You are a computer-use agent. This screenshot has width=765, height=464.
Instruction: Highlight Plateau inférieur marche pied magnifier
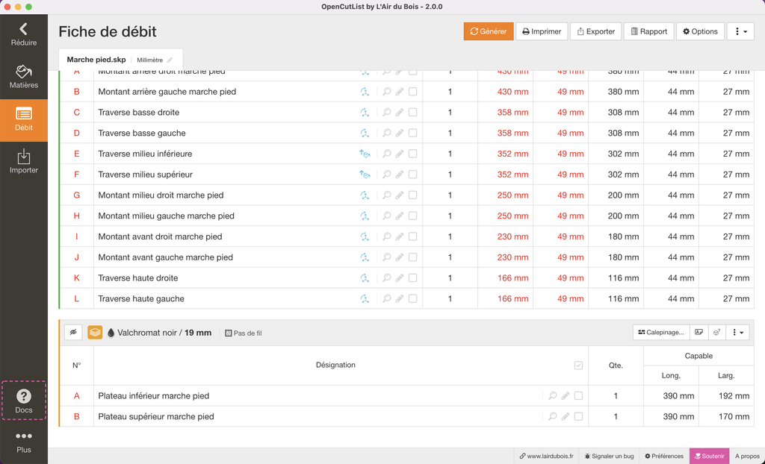(x=552, y=396)
